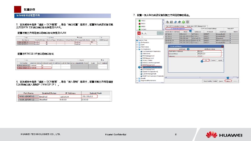The image size is (251, 141).
Task: Open the Multi-area OSPF Management tab
Action: click(196, 26)
